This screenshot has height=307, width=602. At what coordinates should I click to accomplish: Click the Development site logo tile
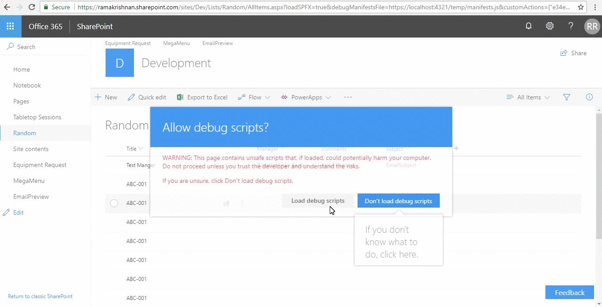pyautogui.click(x=120, y=63)
